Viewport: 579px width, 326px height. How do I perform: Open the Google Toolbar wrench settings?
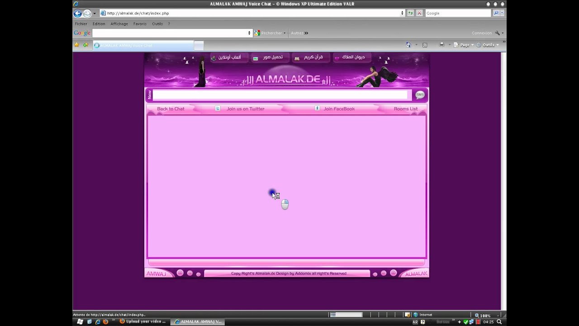pyautogui.click(x=498, y=33)
